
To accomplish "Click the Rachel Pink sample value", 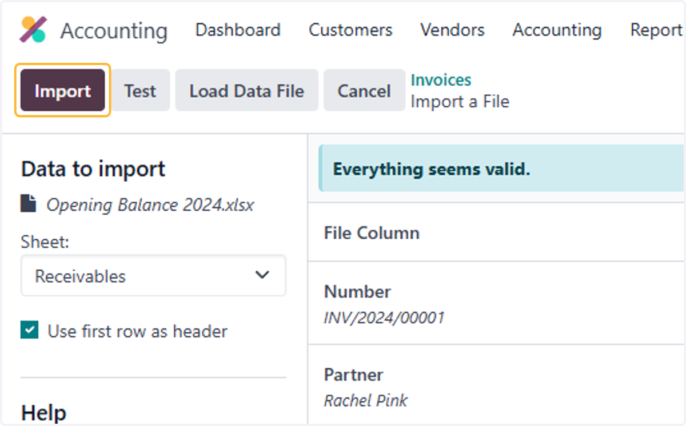I will pyautogui.click(x=365, y=400).
